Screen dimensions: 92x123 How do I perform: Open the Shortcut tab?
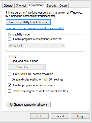(21, 6)
